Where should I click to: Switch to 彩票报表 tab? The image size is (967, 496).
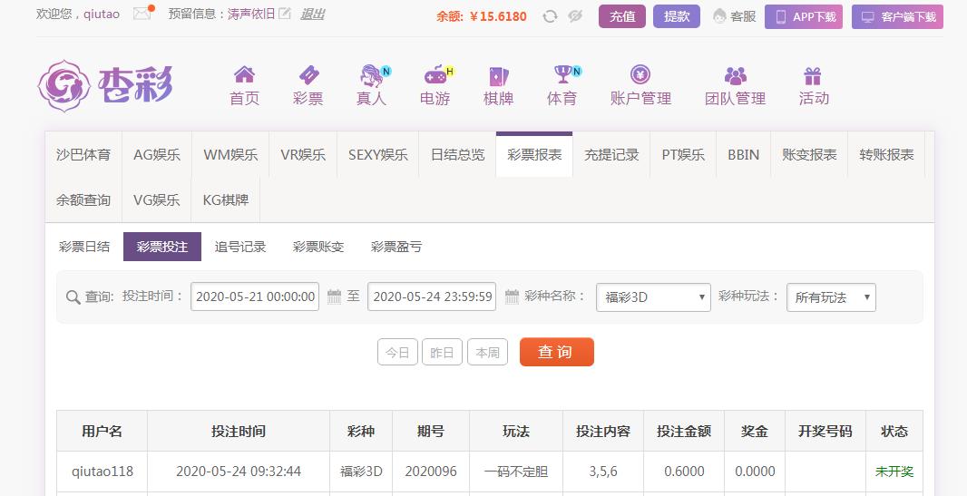coord(534,155)
